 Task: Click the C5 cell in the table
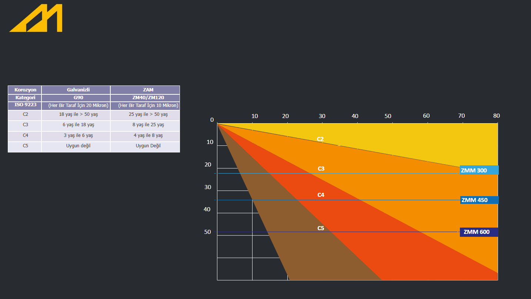(25, 147)
